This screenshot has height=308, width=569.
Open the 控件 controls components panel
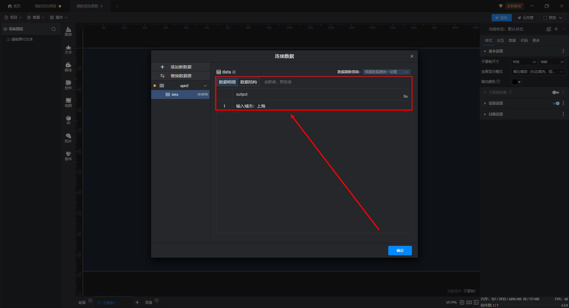pos(68,85)
